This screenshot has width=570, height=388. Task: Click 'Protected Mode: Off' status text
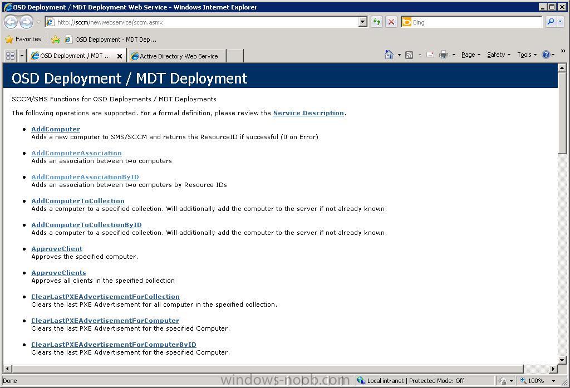[436, 381]
